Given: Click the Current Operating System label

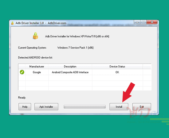Looking at the screenshot, I should pos(32,48).
